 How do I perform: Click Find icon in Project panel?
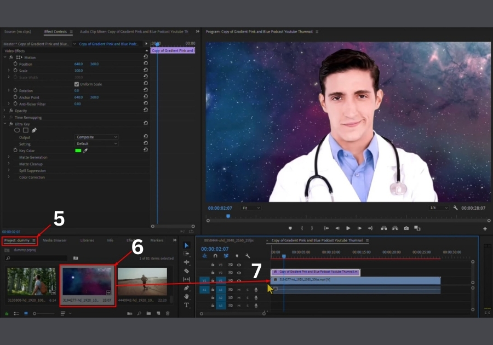[139, 313]
